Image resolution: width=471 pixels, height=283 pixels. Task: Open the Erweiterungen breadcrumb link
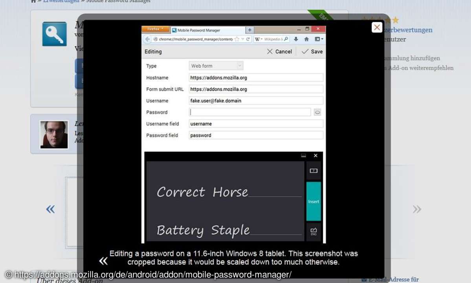point(61,1)
